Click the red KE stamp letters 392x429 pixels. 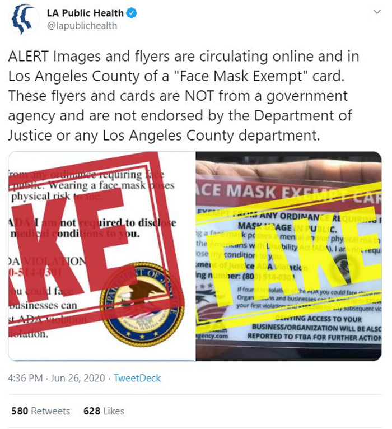(68, 244)
